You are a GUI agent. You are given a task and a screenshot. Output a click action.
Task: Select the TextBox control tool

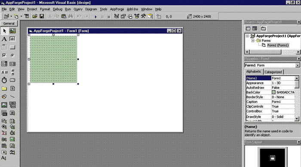tap(12, 39)
